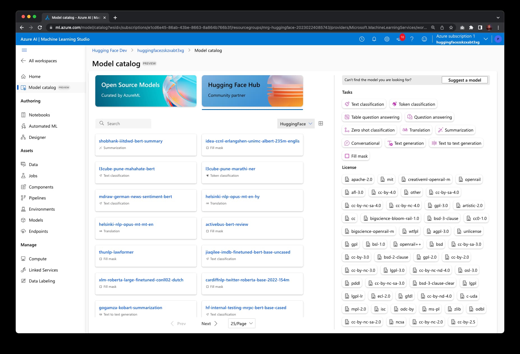Filter by Zero shot classification
Screen dimensions: 520x354
coord(369,130)
